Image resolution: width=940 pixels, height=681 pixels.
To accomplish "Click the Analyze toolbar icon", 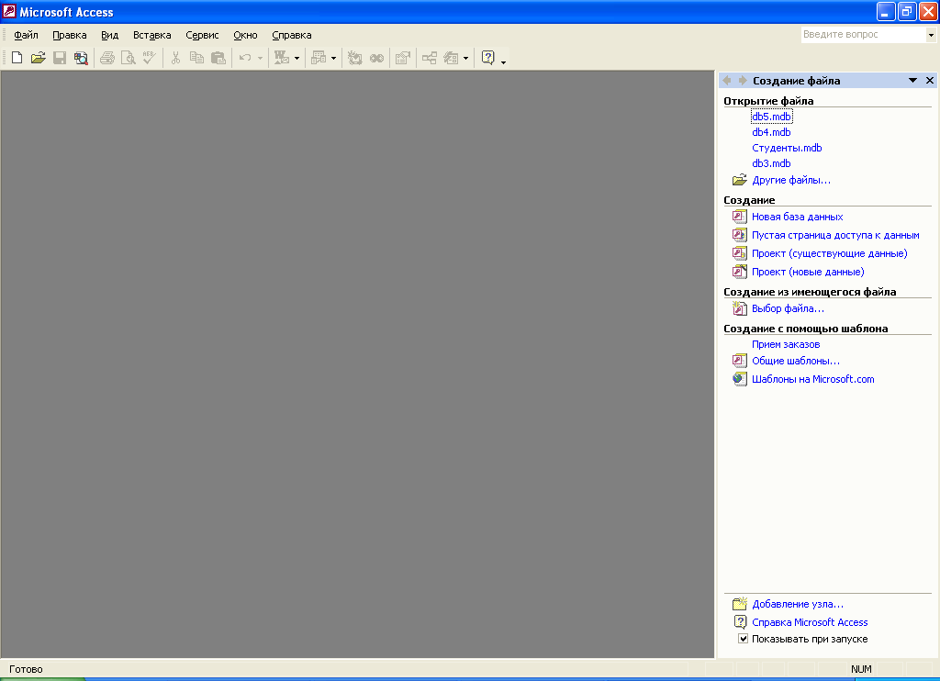I will pos(319,58).
